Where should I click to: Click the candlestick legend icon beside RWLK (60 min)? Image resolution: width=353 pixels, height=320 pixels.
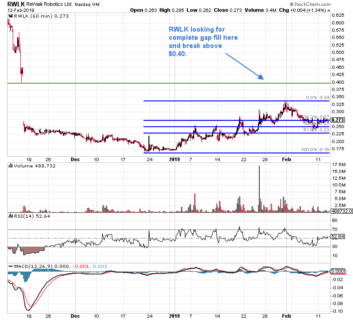10,16
